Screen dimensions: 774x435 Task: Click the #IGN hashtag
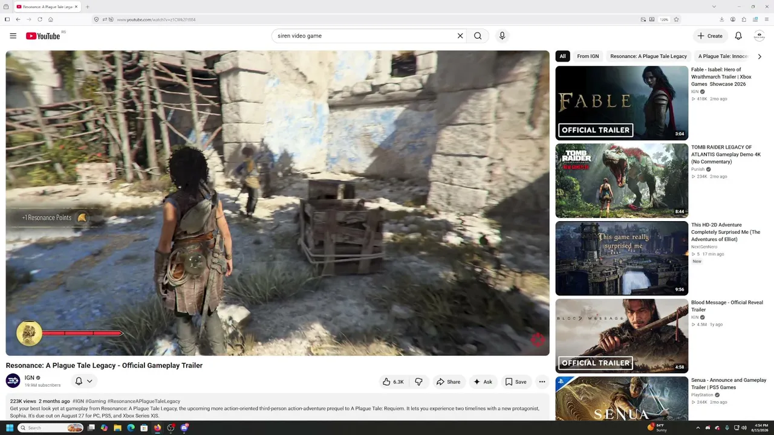[x=78, y=401]
